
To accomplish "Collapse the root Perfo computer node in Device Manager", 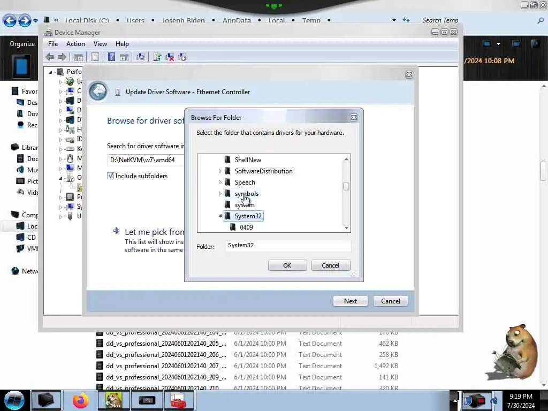I will [50, 72].
